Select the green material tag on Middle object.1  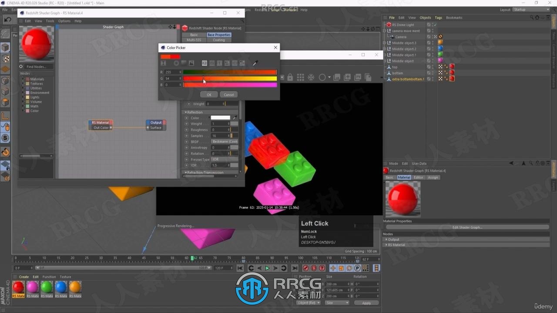pos(440,54)
